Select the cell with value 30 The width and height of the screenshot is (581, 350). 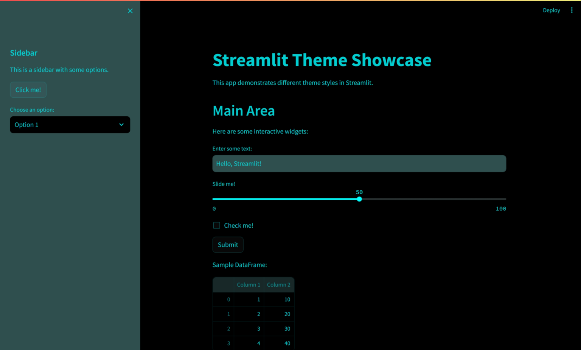(x=279, y=329)
